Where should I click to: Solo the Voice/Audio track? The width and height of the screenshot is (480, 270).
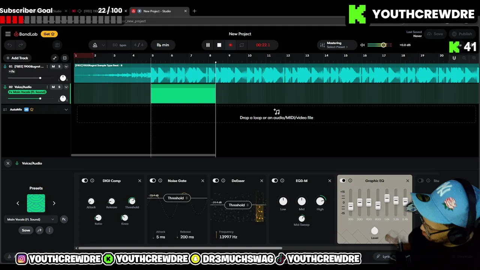[59, 87]
